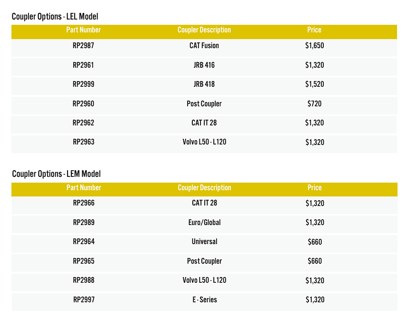Select the JRB 418 description
Viewport: 408px width, 329px height.
click(204, 84)
